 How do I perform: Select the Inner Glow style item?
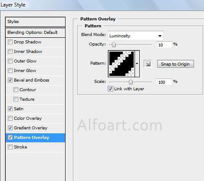pos(35,70)
